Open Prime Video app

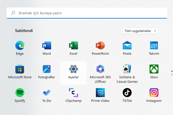tap(100, 95)
